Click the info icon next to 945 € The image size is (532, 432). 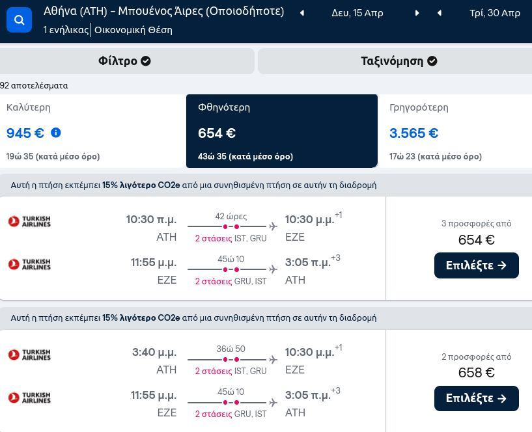[56, 133]
